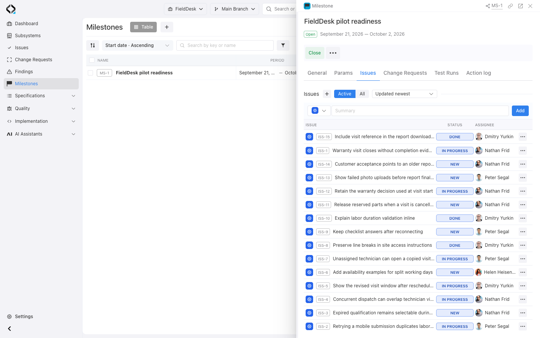The width and height of the screenshot is (540, 338).
Task: Open row menu for ISS-1
Action: 523,151
